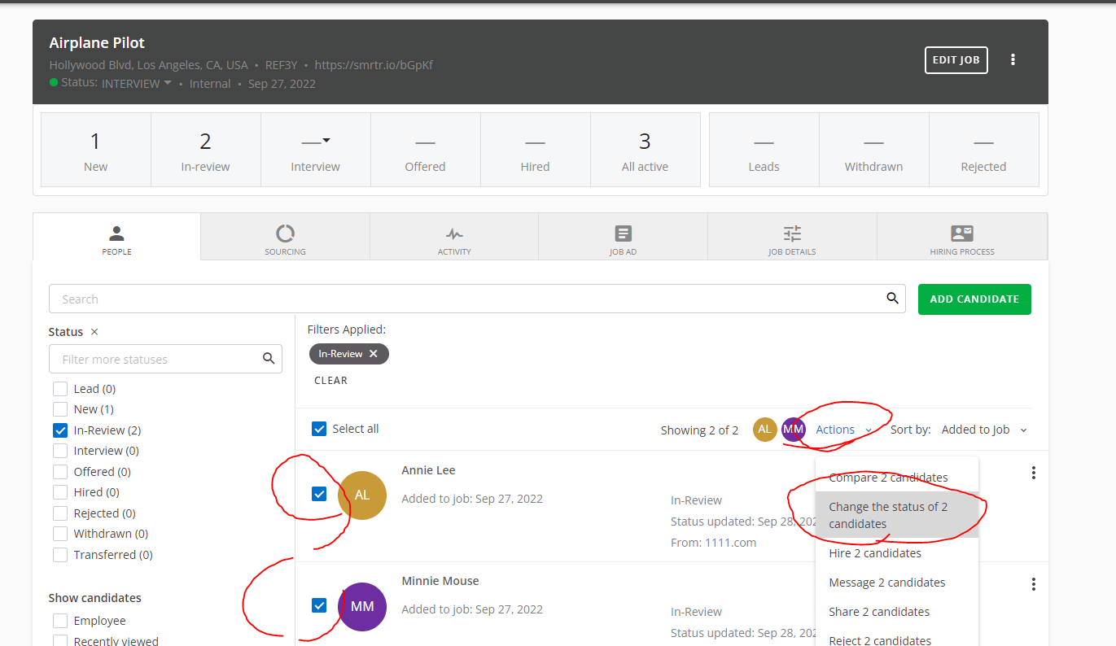
Task: Untick the In-Review (2) status checkbox
Action: coord(59,430)
